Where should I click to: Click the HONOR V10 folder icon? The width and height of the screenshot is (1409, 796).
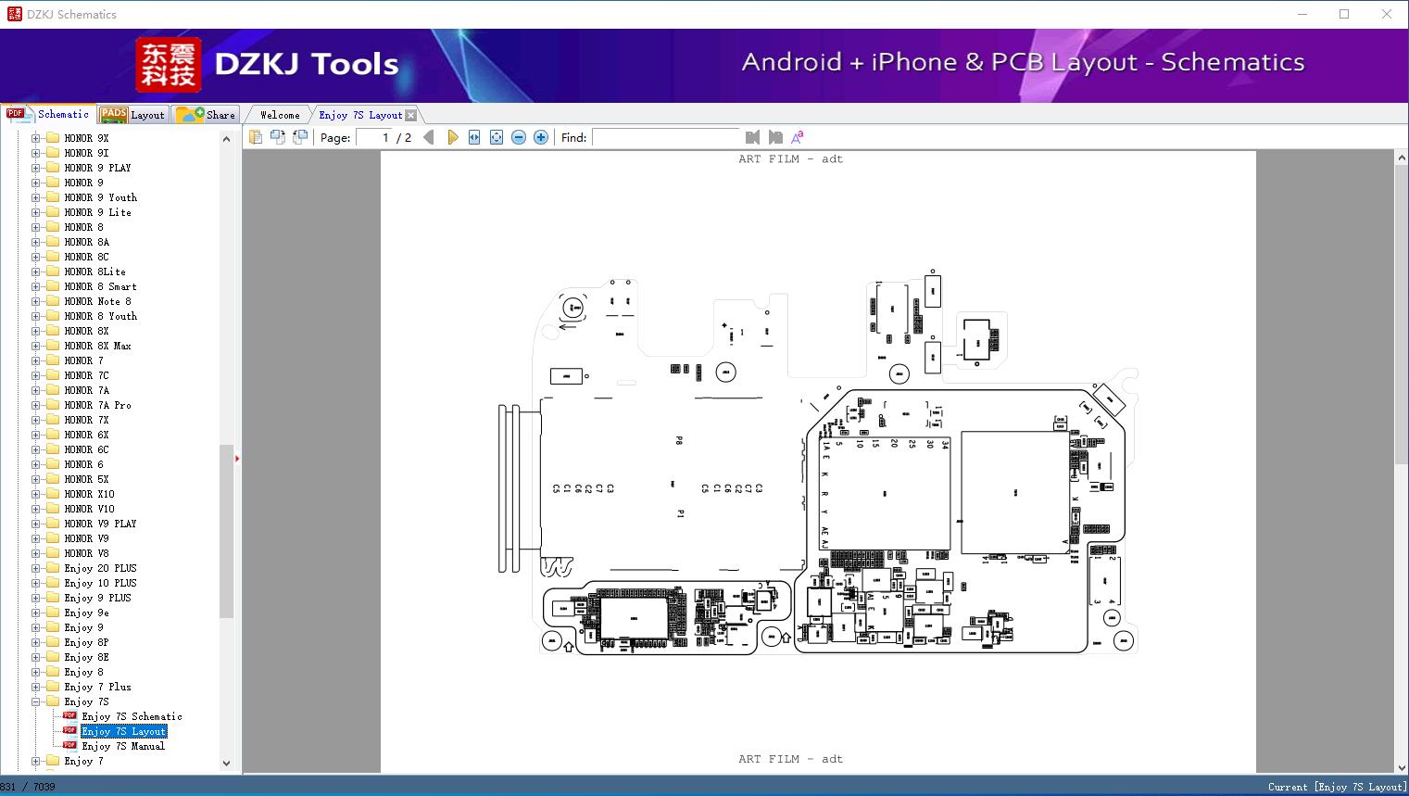click(x=53, y=509)
